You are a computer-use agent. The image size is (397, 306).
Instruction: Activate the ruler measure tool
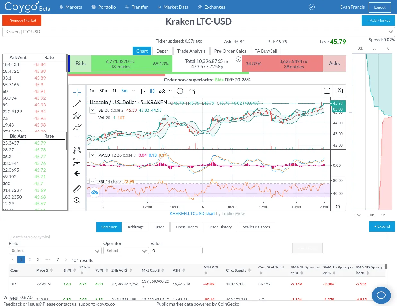click(x=77, y=189)
